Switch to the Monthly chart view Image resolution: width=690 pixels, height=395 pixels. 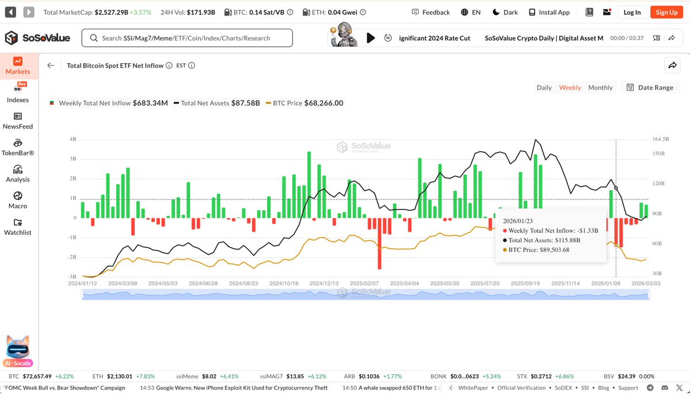coord(600,87)
